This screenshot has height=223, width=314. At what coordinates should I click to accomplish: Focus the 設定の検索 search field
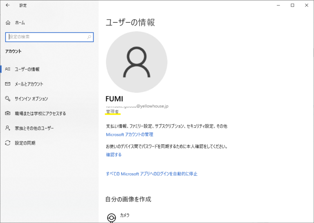45,37
